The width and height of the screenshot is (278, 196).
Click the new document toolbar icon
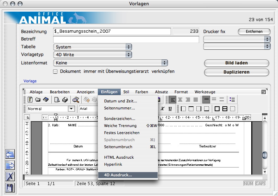click(31, 100)
